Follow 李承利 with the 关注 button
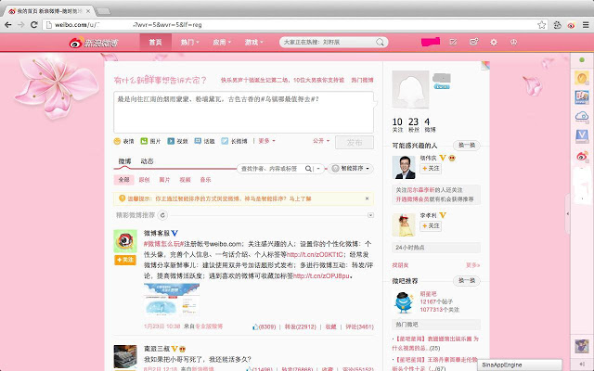Image resolution: width=594 pixels, height=371 pixels. pyautogui.click(x=431, y=225)
